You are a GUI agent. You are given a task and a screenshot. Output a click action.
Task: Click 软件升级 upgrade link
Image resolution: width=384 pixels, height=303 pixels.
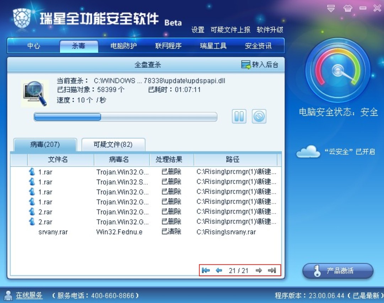(x=270, y=30)
